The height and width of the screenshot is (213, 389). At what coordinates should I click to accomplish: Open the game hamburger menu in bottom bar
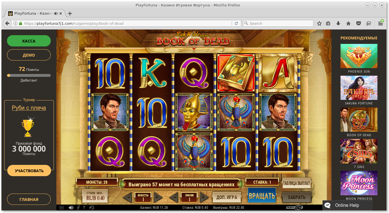61,208
